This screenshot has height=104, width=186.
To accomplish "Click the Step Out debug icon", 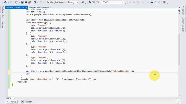I will pyautogui.click(x=159, y=2).
